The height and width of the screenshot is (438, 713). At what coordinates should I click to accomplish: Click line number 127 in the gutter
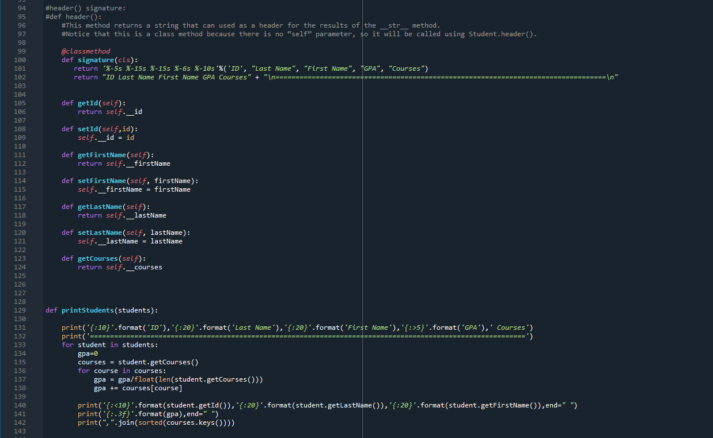(19, 293)
